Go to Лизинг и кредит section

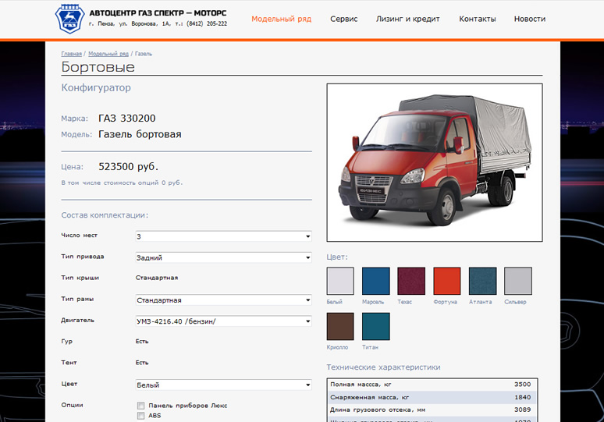407,19
